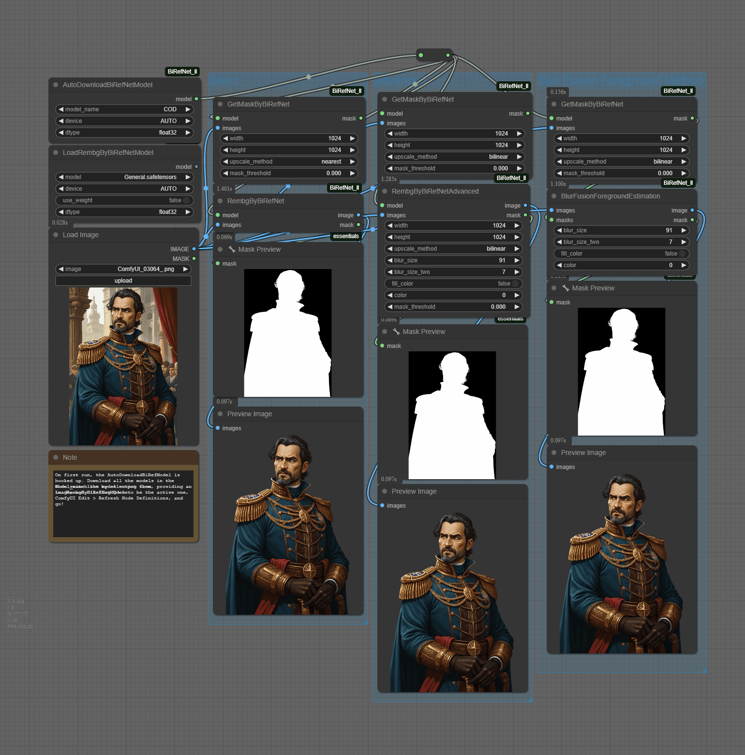The height and width of the screenshot is (755, 745).
Task: Collapse the RembgByBiRefNetAdvanced node via its dot
Action: click(385, 191)
